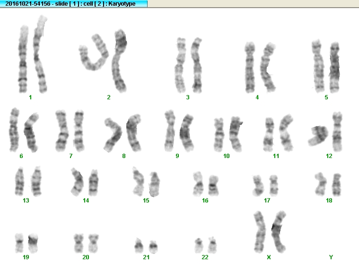Click the green label '10'
This screenshot has height=273, width=359.
click(227, 156)
